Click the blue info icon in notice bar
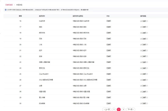Viewport: 168px width, 111px height. coord(6,10)
